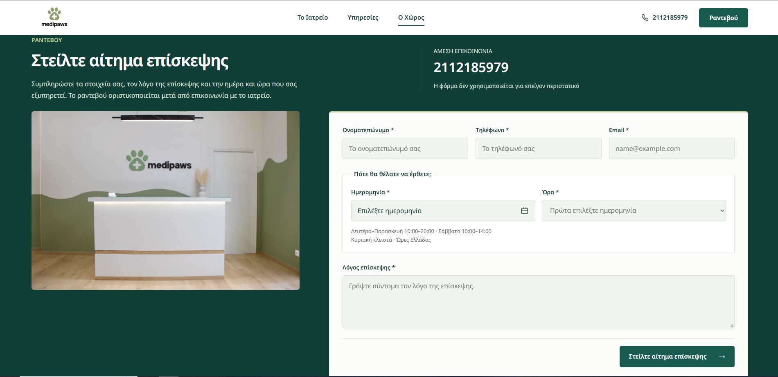Click the Λόγος επίσκεψης * label

[x=369, y=267]
